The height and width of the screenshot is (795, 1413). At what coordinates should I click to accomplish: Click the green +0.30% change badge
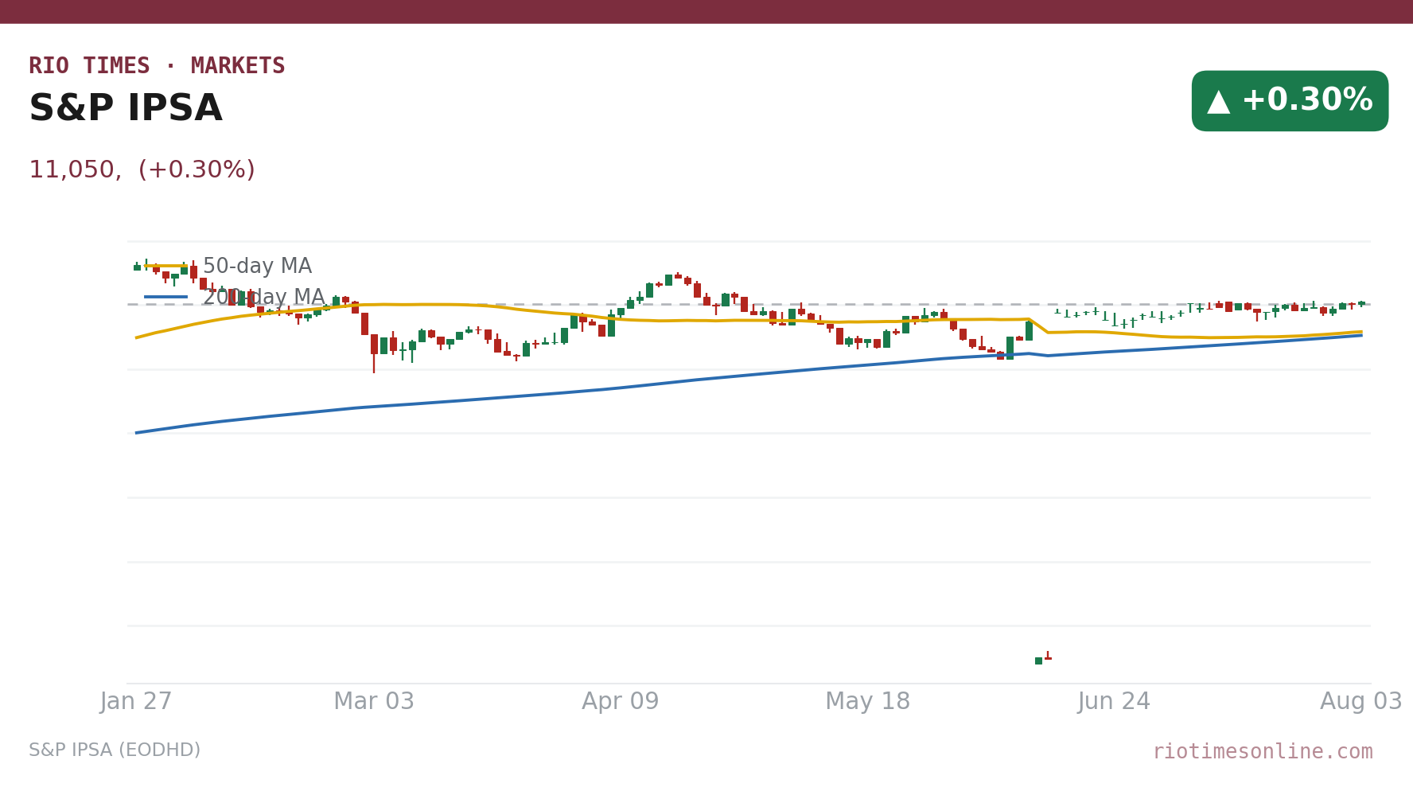coord(1290,101)
